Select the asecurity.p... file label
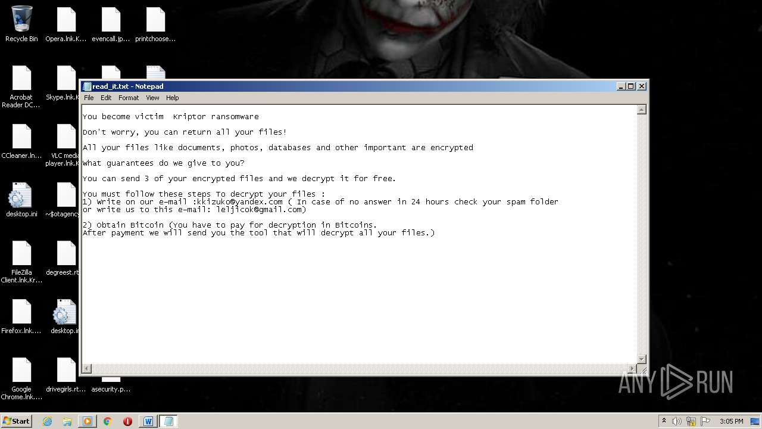This screenshot has height=429, width=762. [111, 389]
